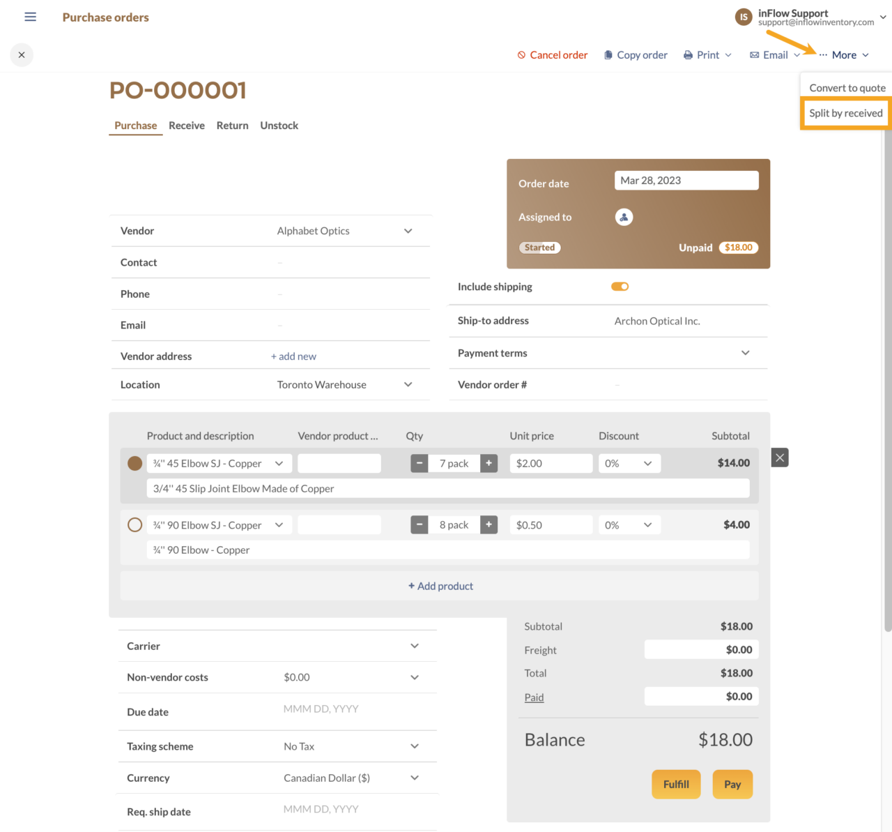Click the $2.00 unit price field
The height and width of the screenshot is (832, 892).
click(551, 463)
